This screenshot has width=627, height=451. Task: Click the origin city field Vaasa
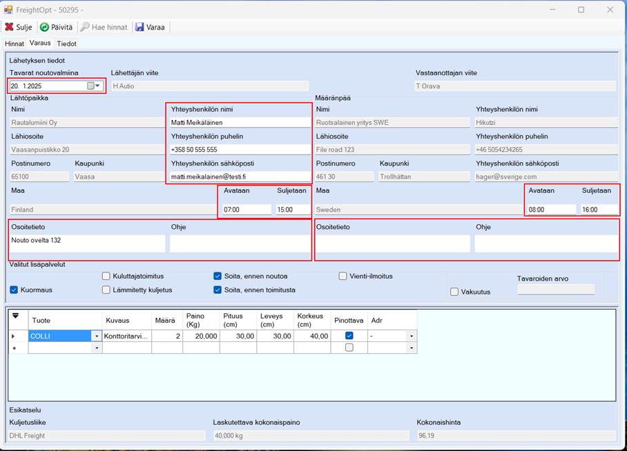[x=119, y=177]
